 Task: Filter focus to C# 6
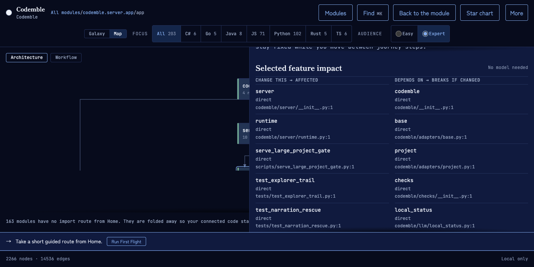191,34
